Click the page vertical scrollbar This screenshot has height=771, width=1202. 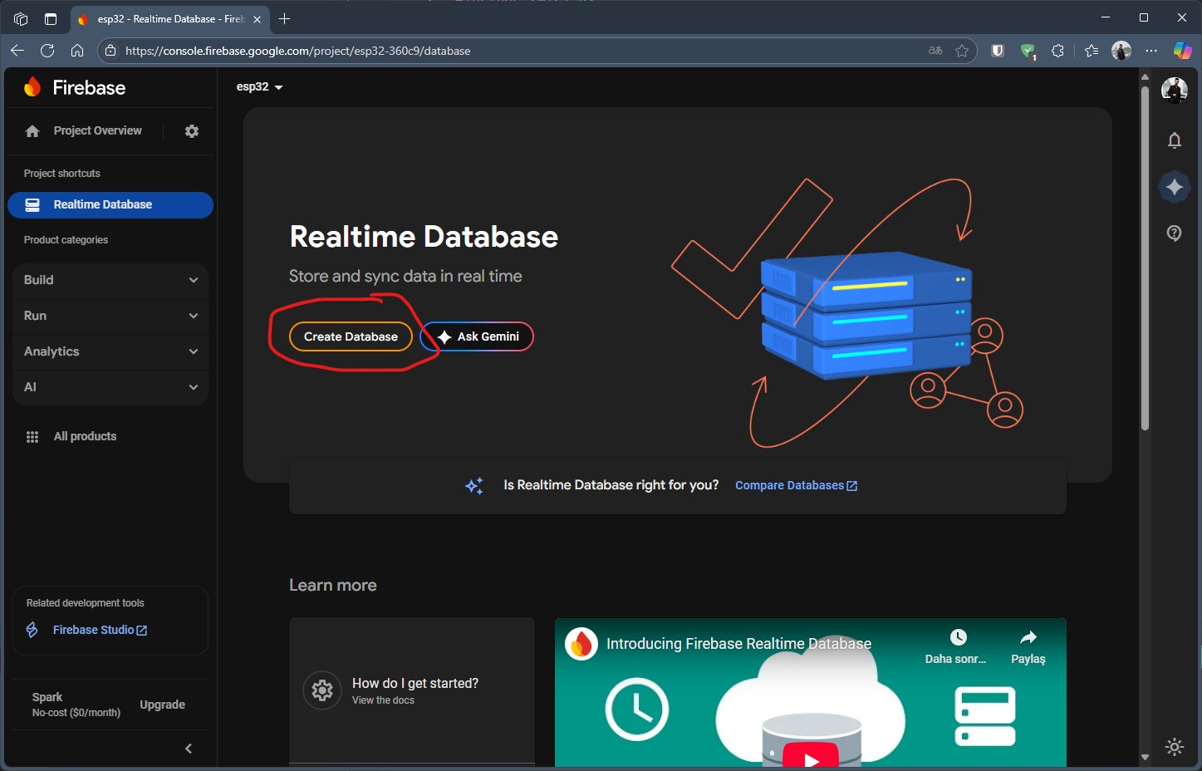[x=1145, y=258]
